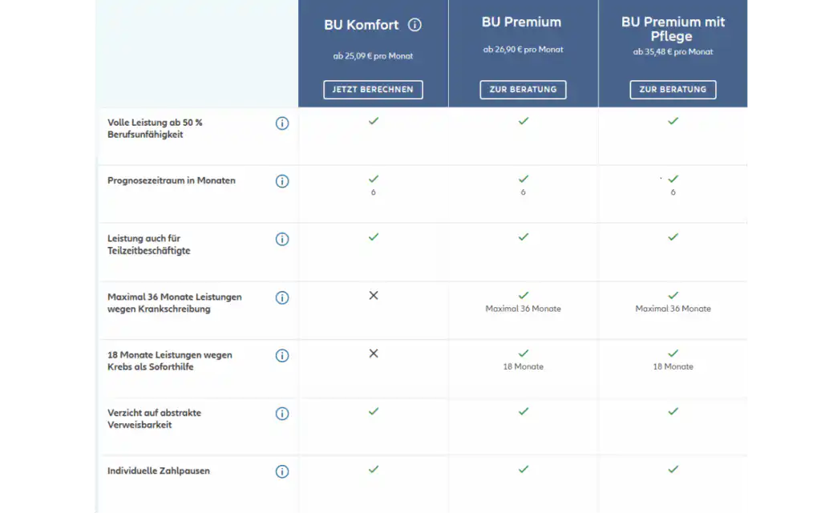
Task: Select BU Premium mit Pflege heading
Action: pos(673,29)
